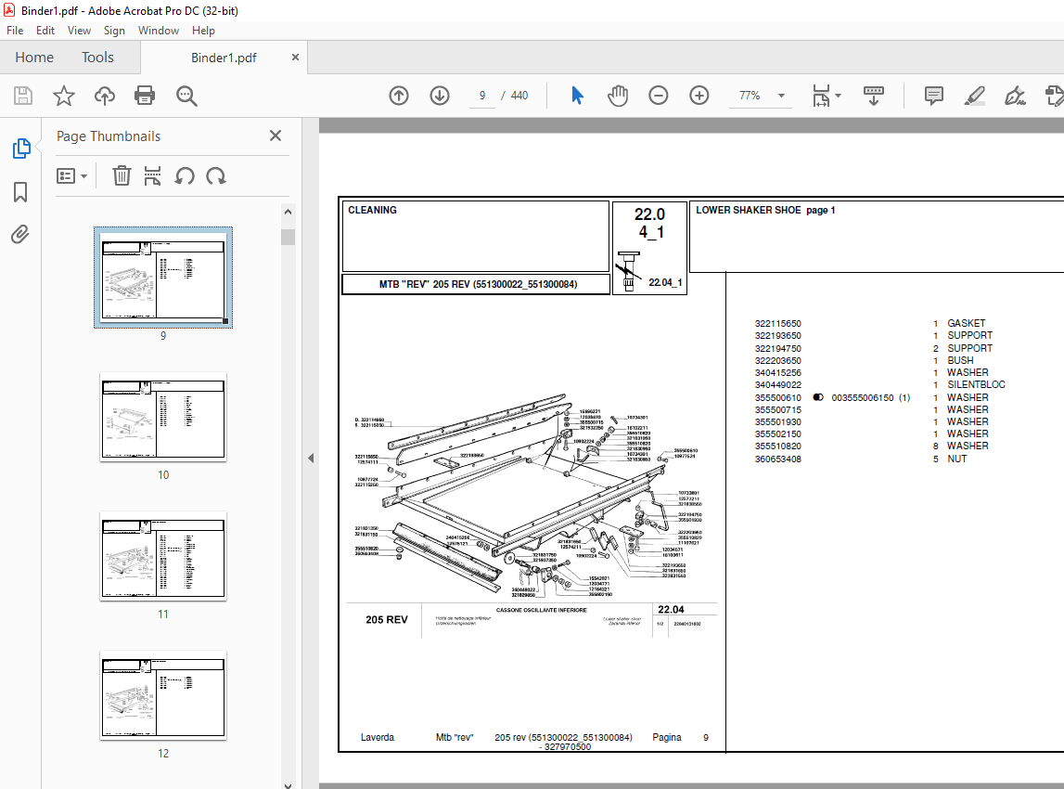Collapse the navigation pane arrow
The image size is (1064, 789).
311,458
